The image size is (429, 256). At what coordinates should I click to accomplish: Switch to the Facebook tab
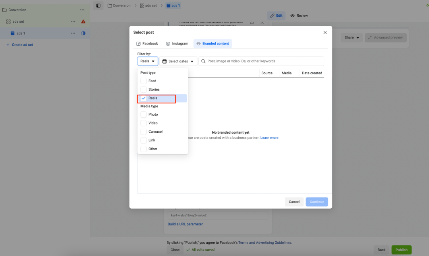pyautogui.click(x=147, y=44)
